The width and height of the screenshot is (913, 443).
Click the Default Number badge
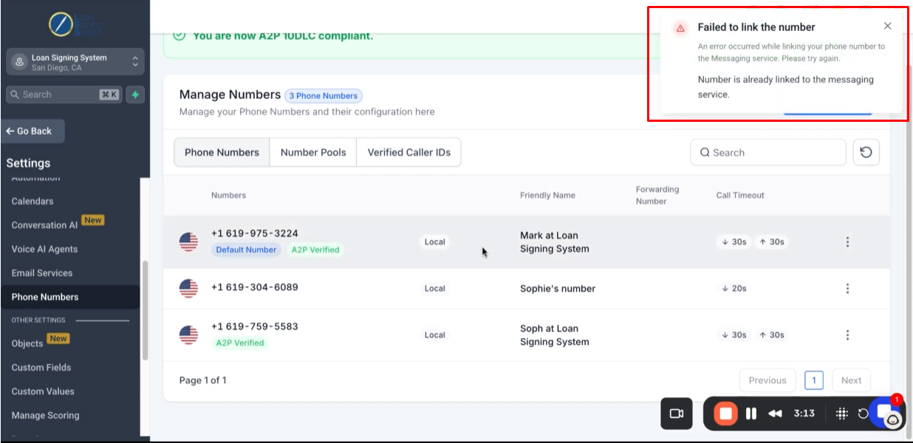point(246,250)
